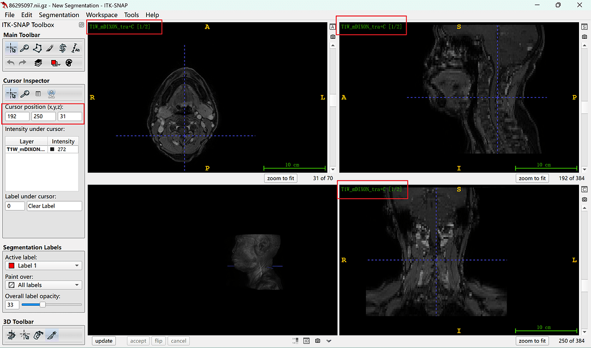Open the Annotation tool
The width and height of the screenshot is (591, 348).
pos(75,48)
